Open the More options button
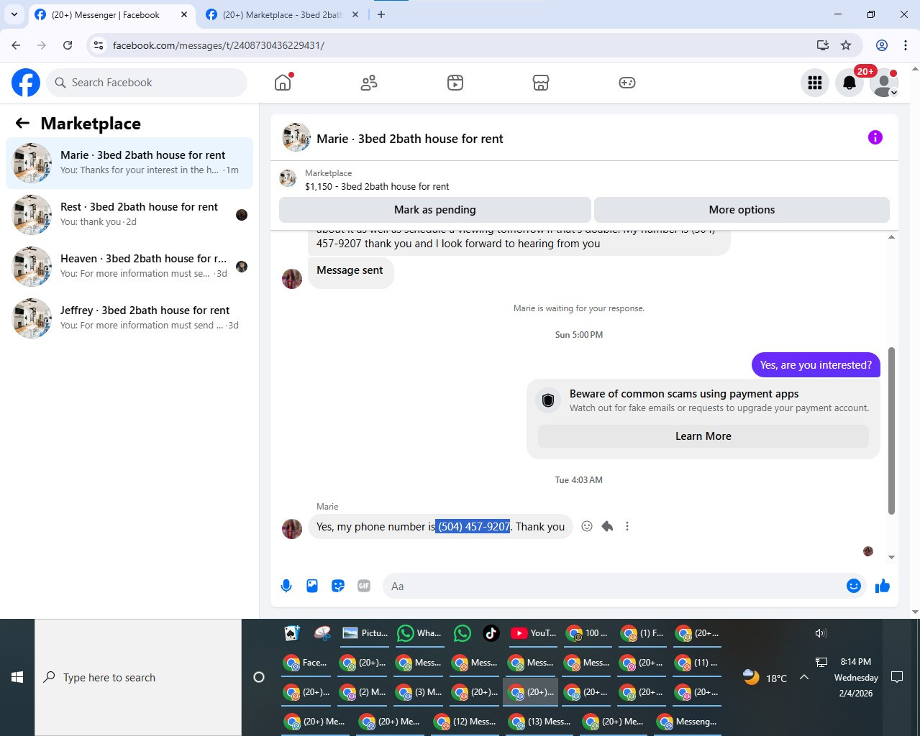The image size is (920, 736). click(742, 210)
